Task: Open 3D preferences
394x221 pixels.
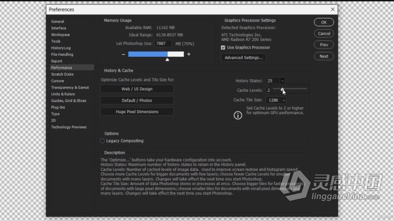Action: [x=54, y=120]
